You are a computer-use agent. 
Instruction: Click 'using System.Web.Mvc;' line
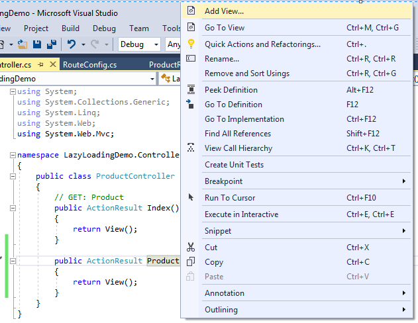[66, 134]
